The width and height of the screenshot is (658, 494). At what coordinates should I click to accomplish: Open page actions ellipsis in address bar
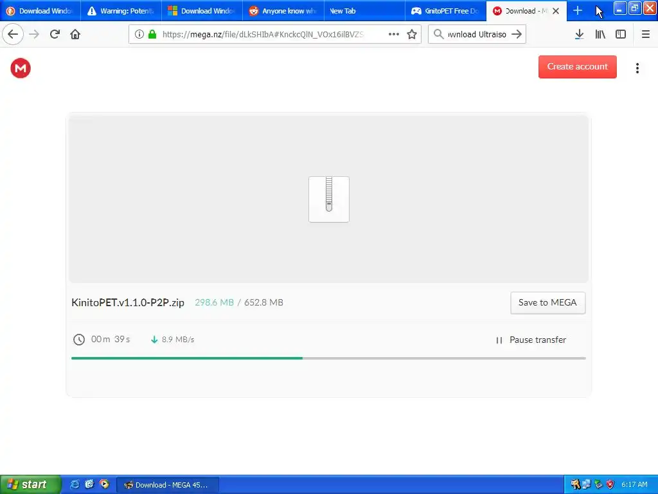click(x=394, y=34)
